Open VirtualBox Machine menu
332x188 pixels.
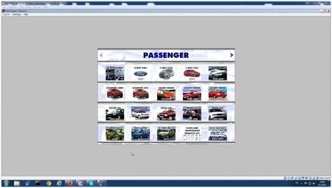pyautogui.click(x=13, y=7)
